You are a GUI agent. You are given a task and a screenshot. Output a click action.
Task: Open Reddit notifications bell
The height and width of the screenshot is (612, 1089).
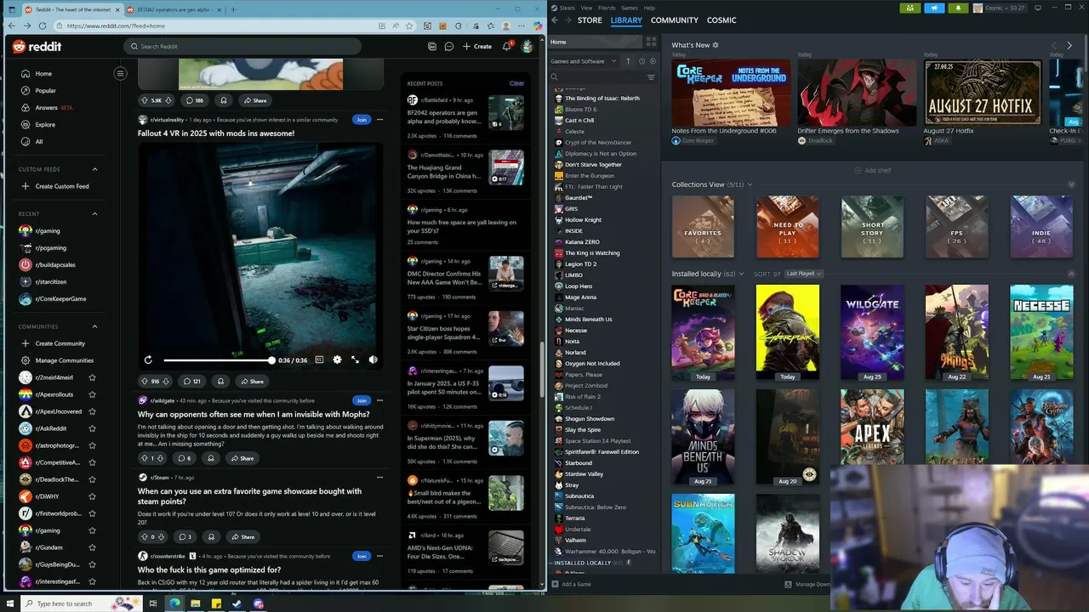[507, 47]
